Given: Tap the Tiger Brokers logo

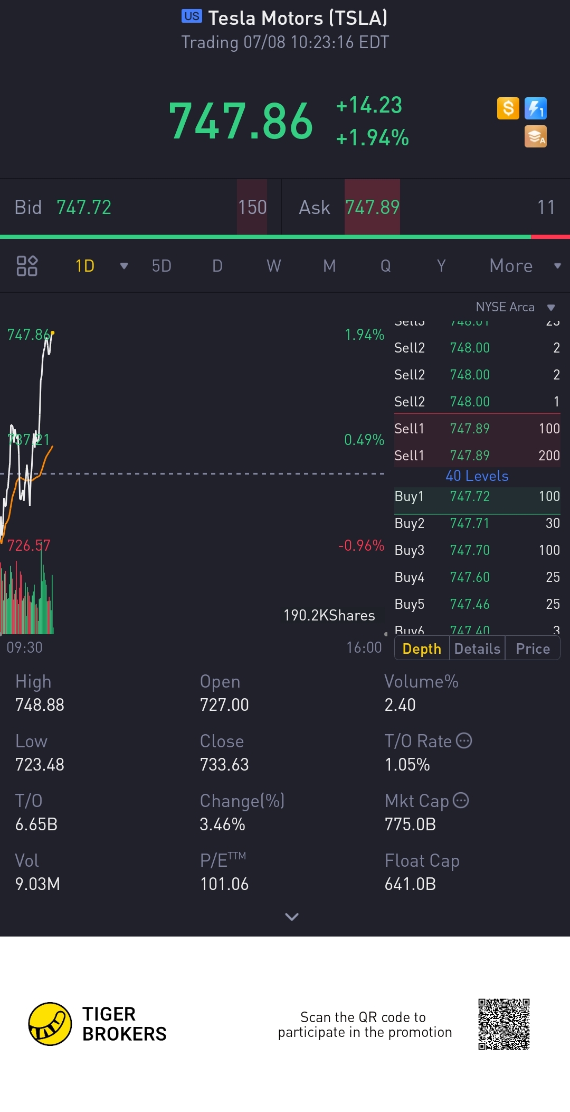Looking at the screenshot, I should coord(98,1024).
